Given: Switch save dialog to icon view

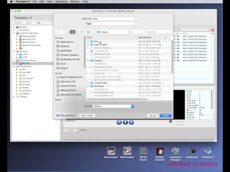Looking at the screenshot, I should point(68,32).
